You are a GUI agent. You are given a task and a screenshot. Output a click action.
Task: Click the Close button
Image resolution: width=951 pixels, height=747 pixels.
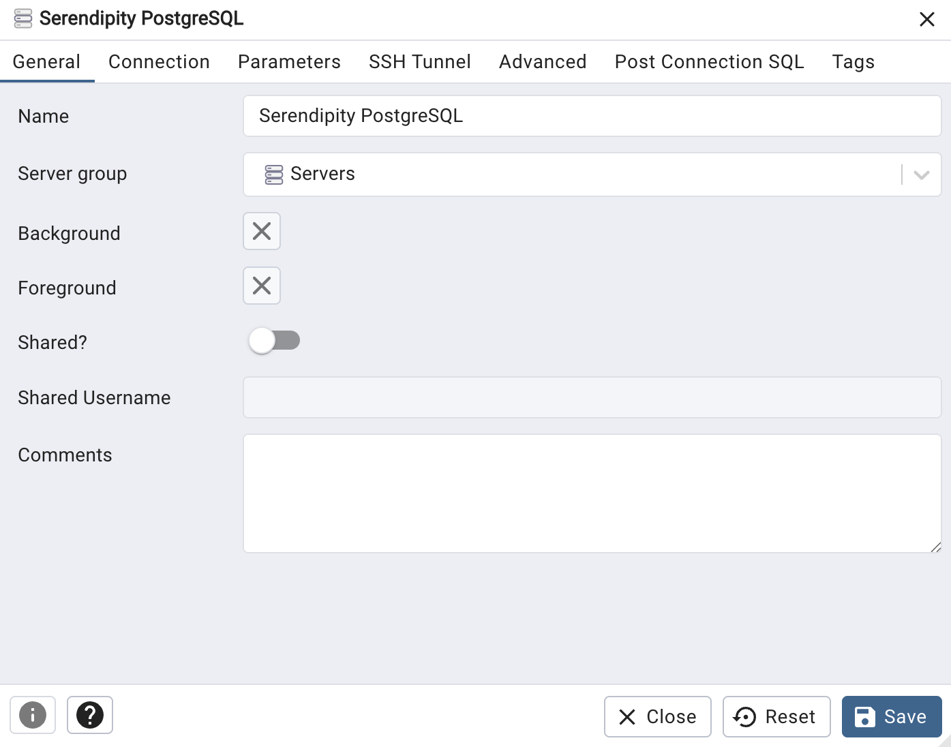(658, 716)
